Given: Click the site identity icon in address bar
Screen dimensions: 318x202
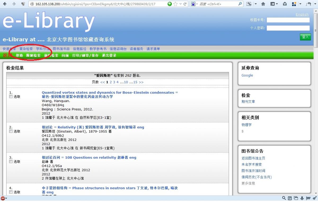Looking at the screenshot, I should 32,4.
